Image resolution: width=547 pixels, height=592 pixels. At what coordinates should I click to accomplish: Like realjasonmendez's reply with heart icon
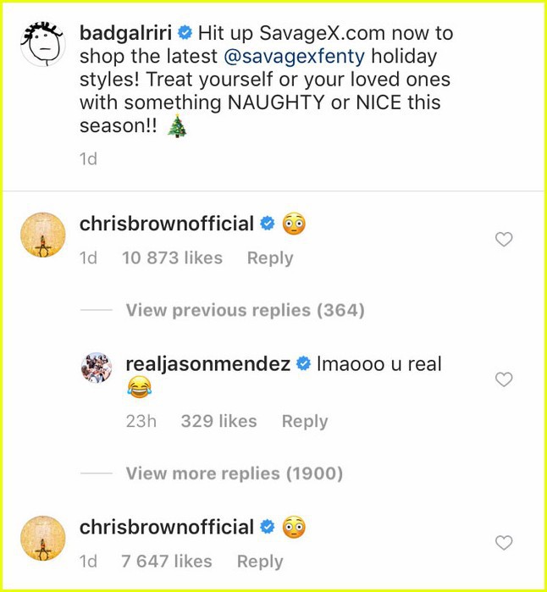coord(504,379)
